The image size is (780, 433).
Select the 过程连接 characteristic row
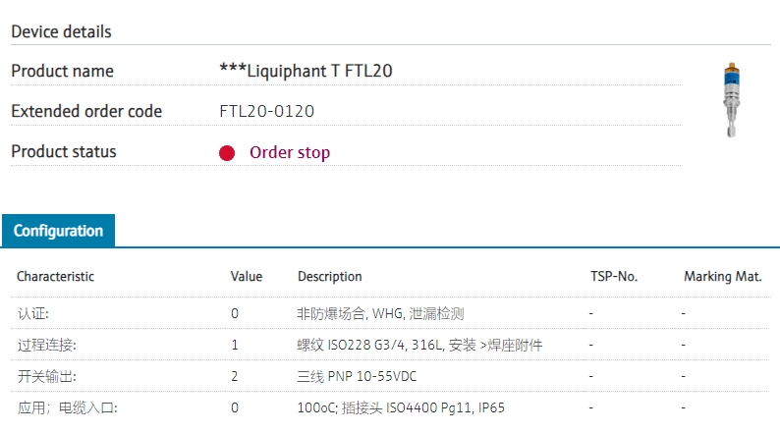(389, 345)
